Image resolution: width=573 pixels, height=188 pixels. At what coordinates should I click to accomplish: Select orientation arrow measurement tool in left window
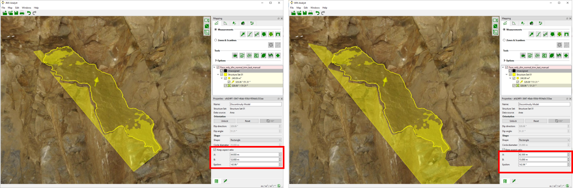coord(243,34)
